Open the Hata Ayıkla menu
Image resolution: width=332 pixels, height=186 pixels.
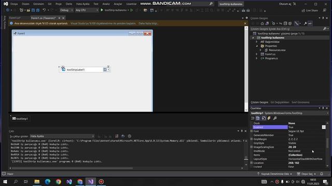pos(82,4)
